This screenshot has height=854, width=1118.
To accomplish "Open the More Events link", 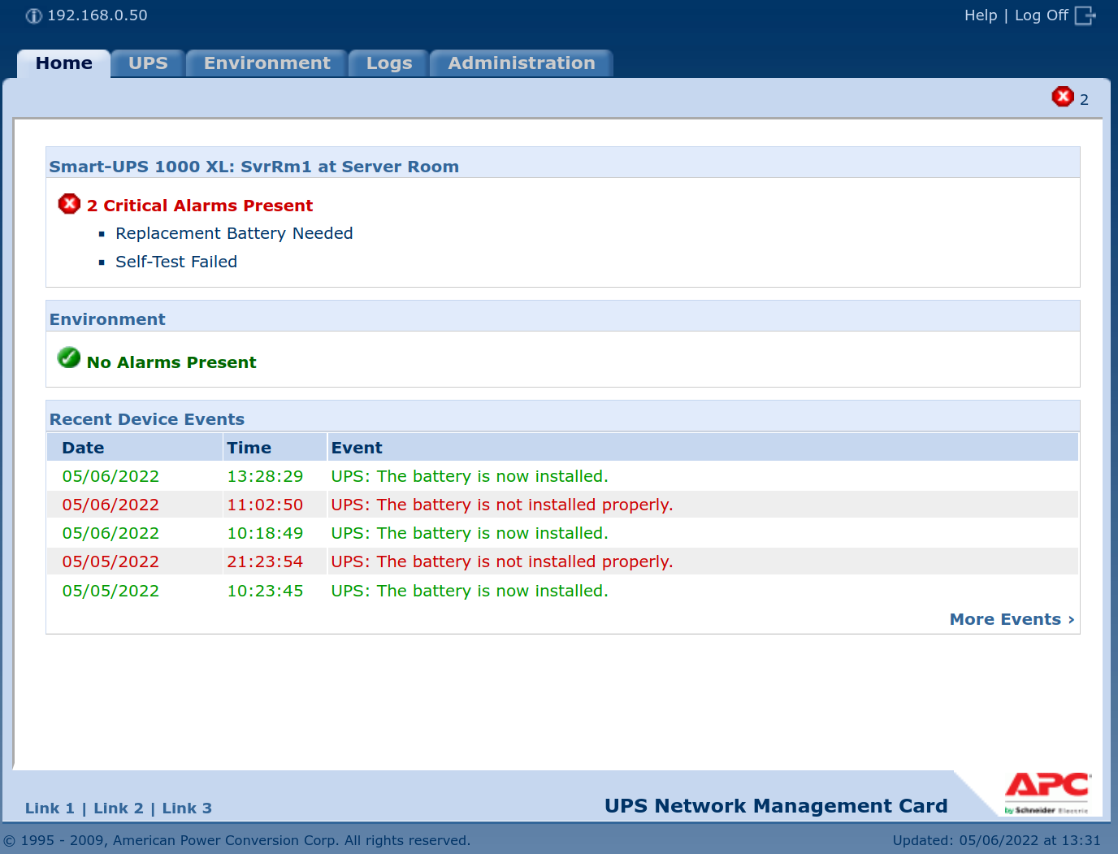I will (x=1012, y=619).
